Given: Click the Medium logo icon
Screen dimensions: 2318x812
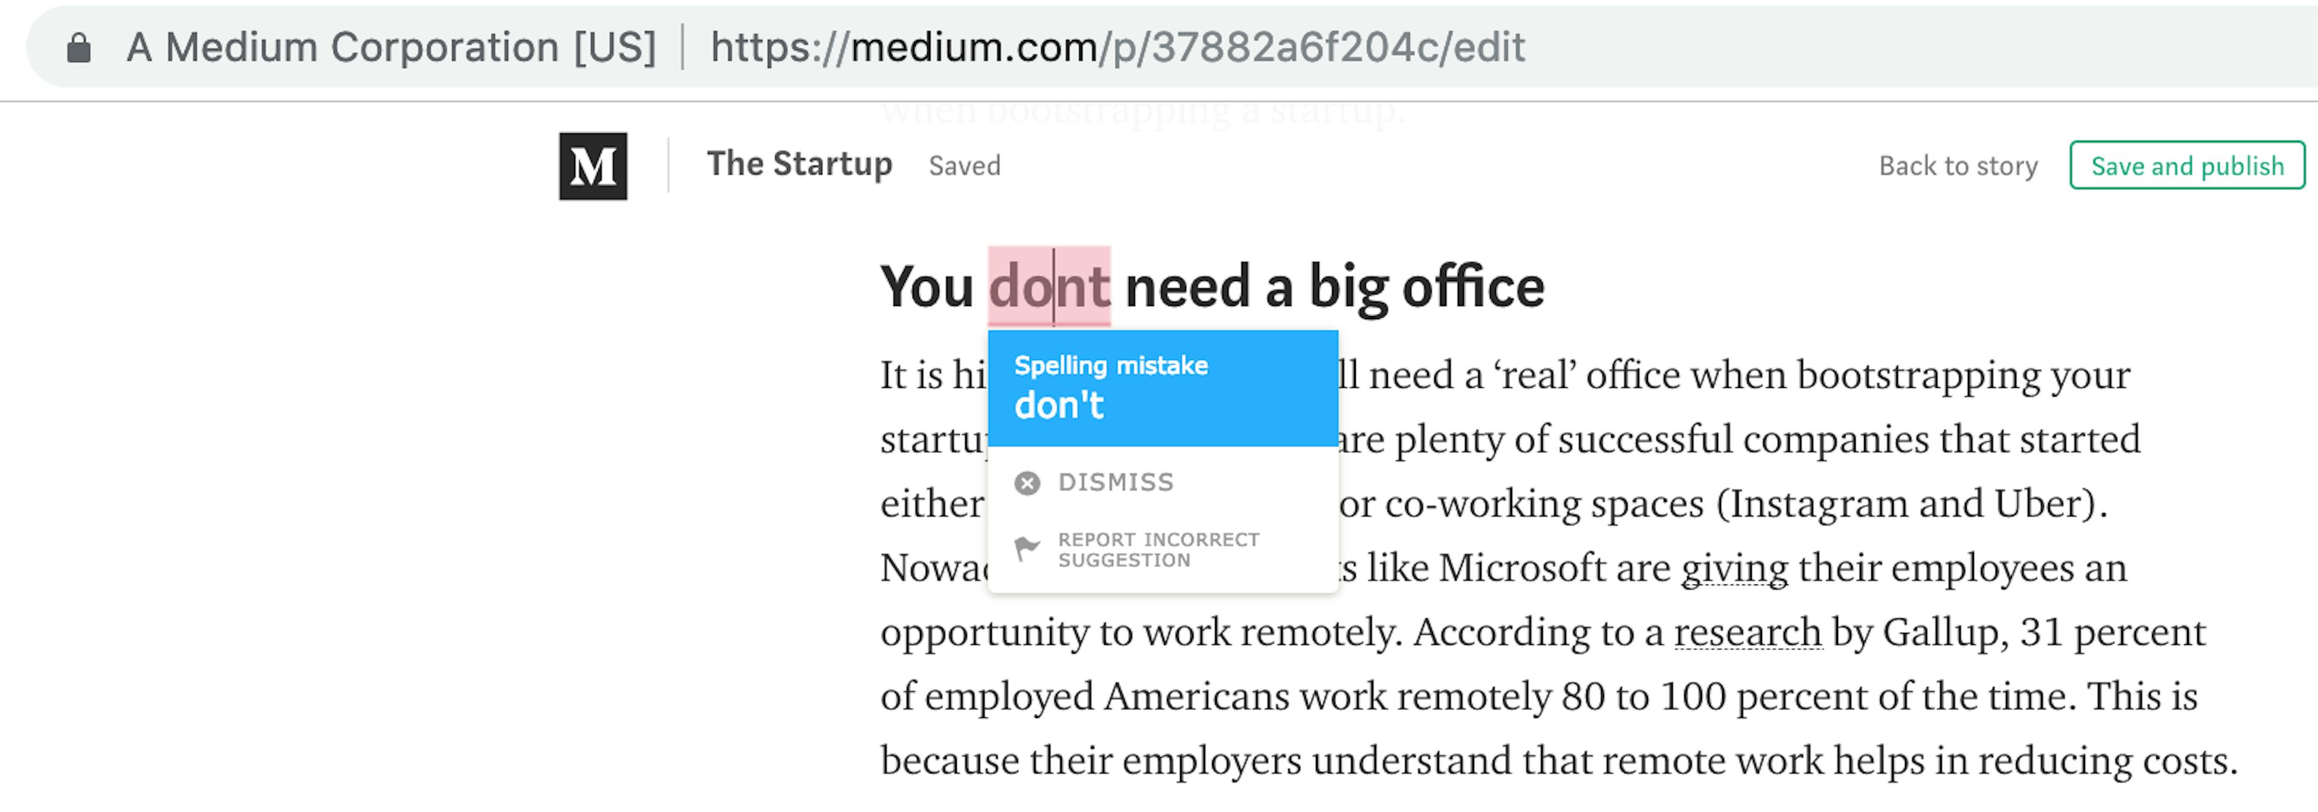Looking at the screenshot, I should point(592,167).
